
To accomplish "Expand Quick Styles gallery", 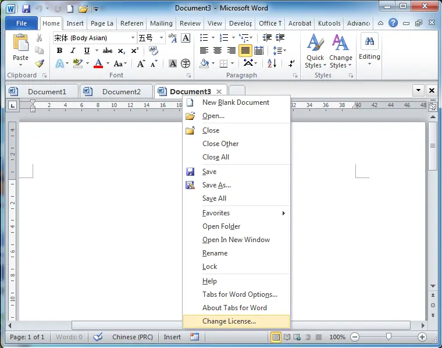I will (315, 51).
